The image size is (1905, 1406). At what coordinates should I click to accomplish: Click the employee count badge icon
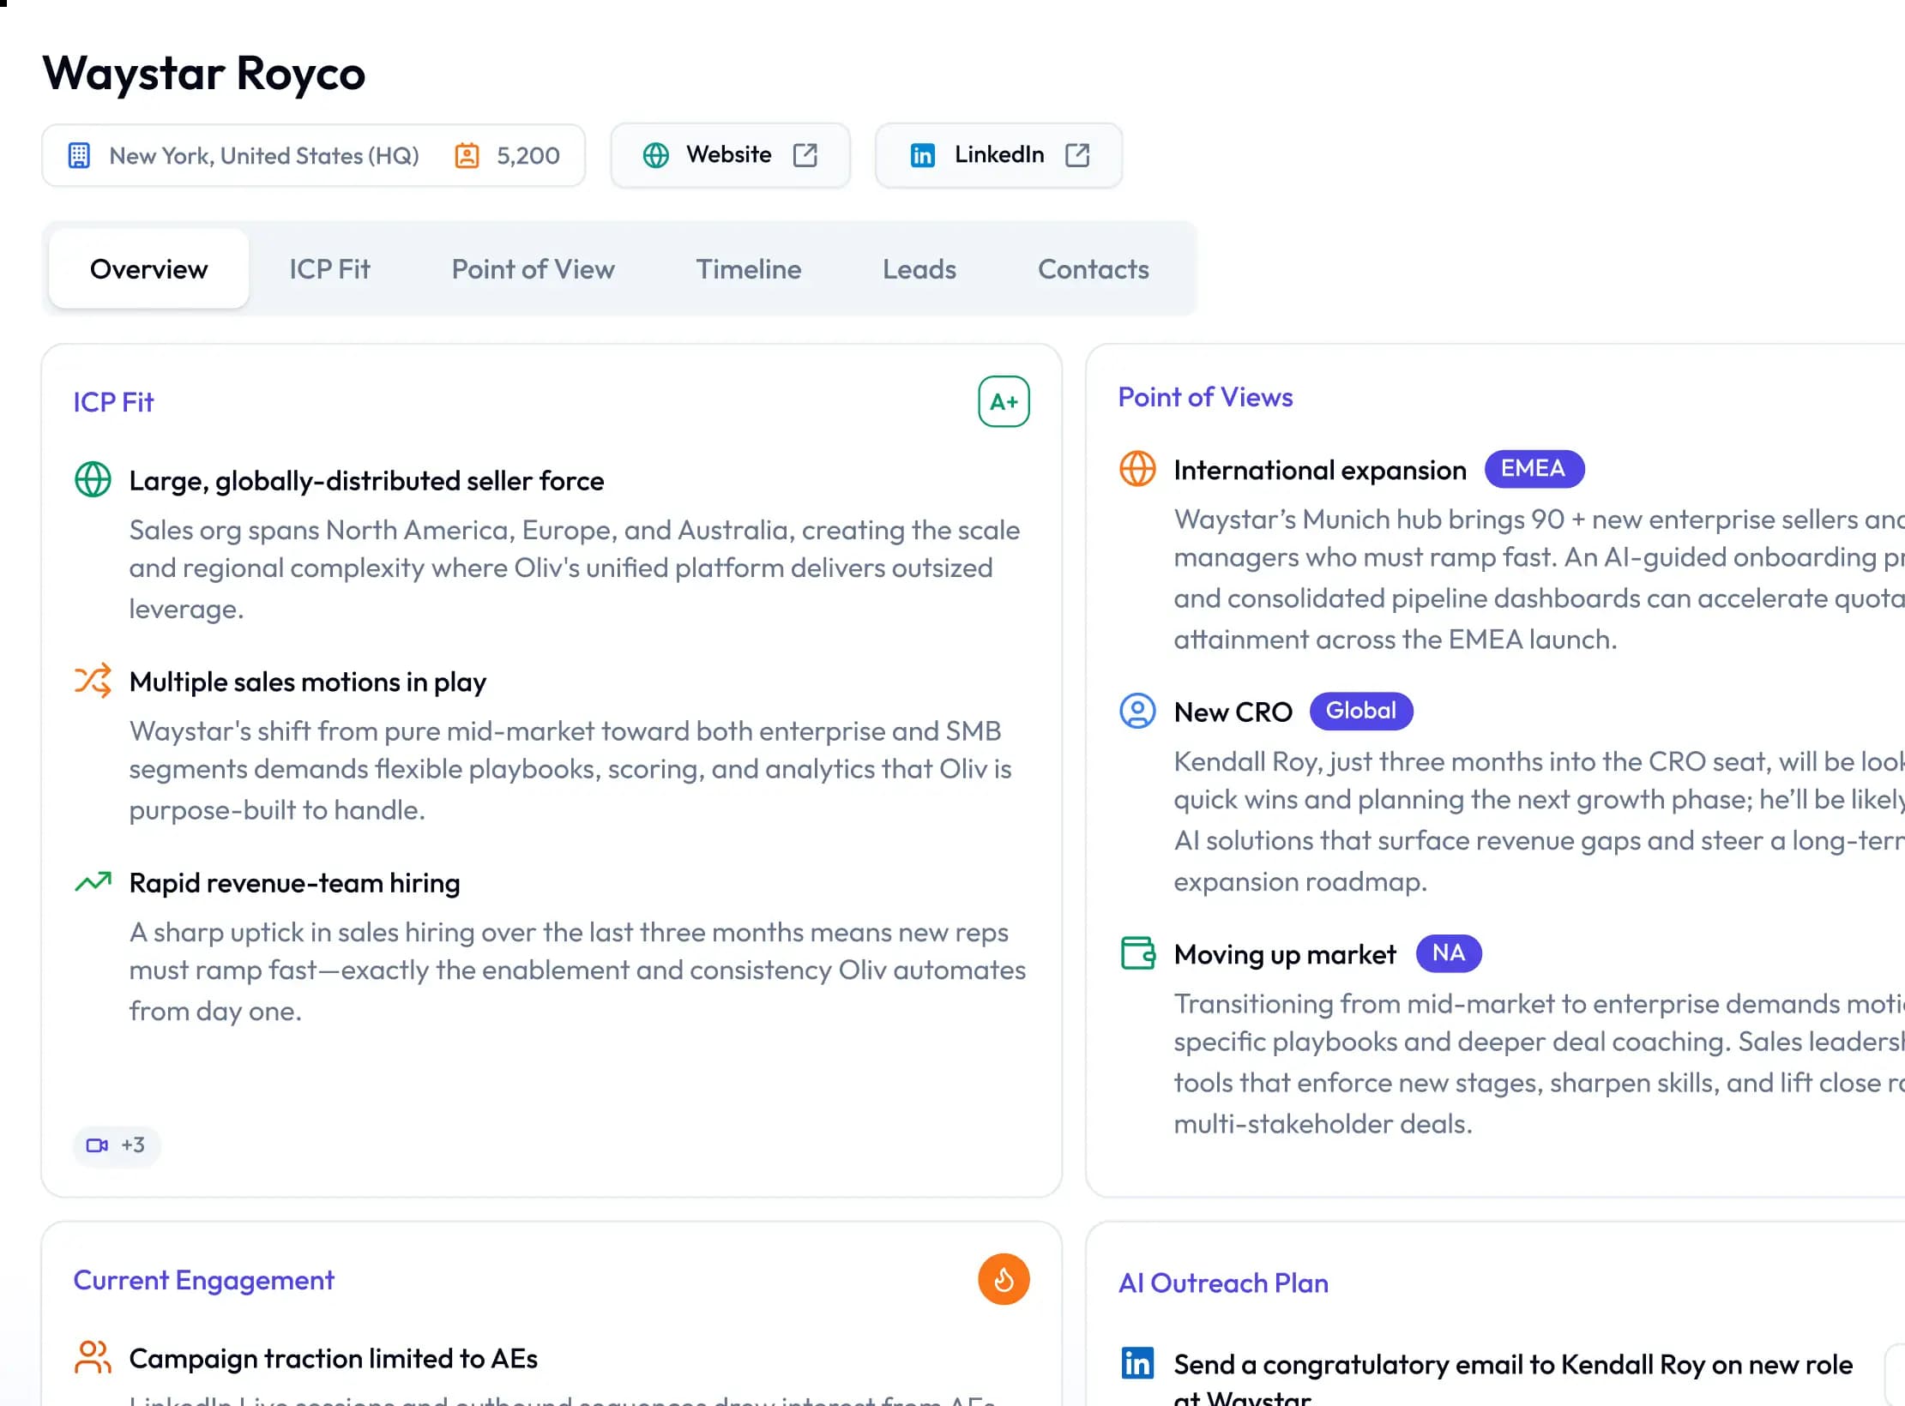point(467,155)
